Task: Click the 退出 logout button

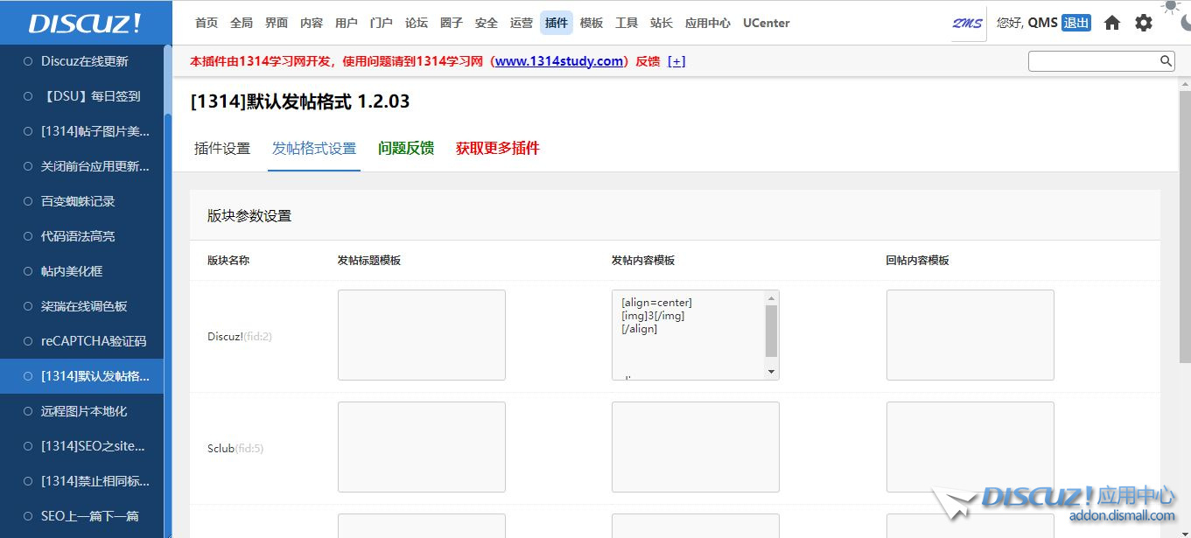Action: [1076, 24]
